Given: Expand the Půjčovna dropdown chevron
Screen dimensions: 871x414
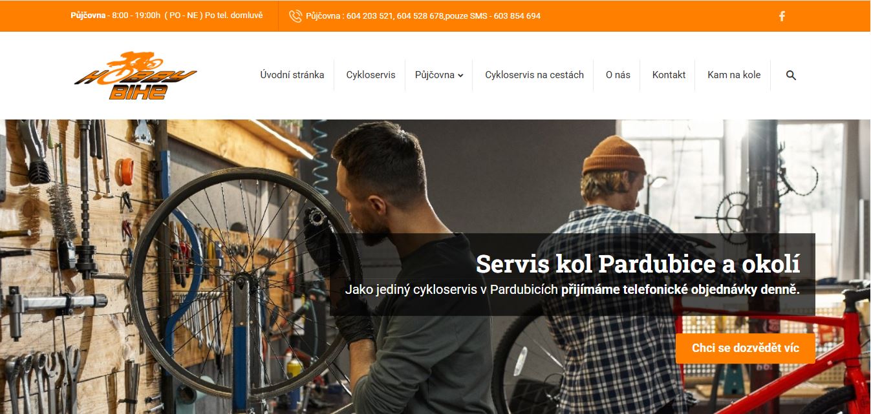Looking at the screenshot, I should click(x=460, y=76).
